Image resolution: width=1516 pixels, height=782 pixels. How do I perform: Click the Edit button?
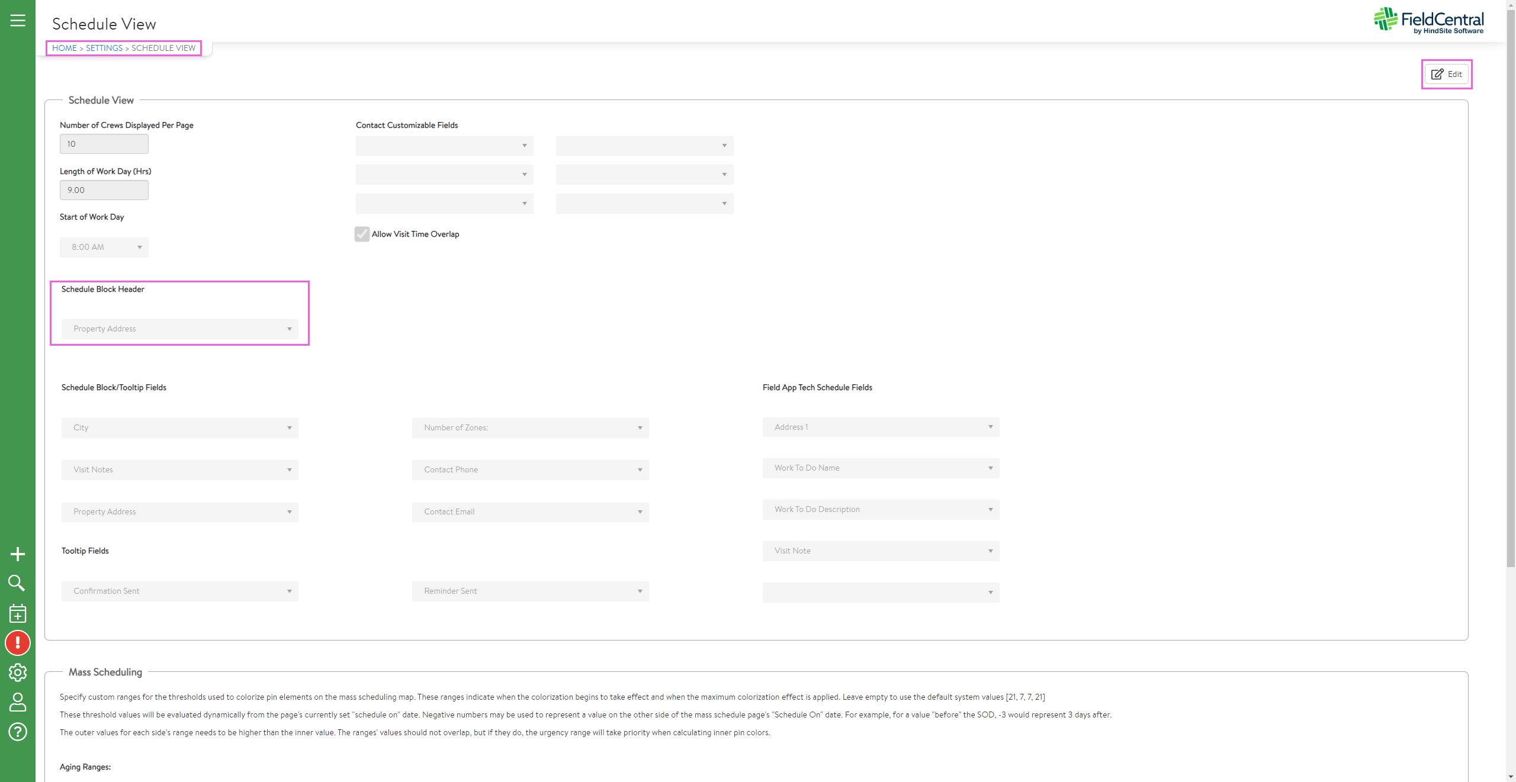[x=1447, y=74]
